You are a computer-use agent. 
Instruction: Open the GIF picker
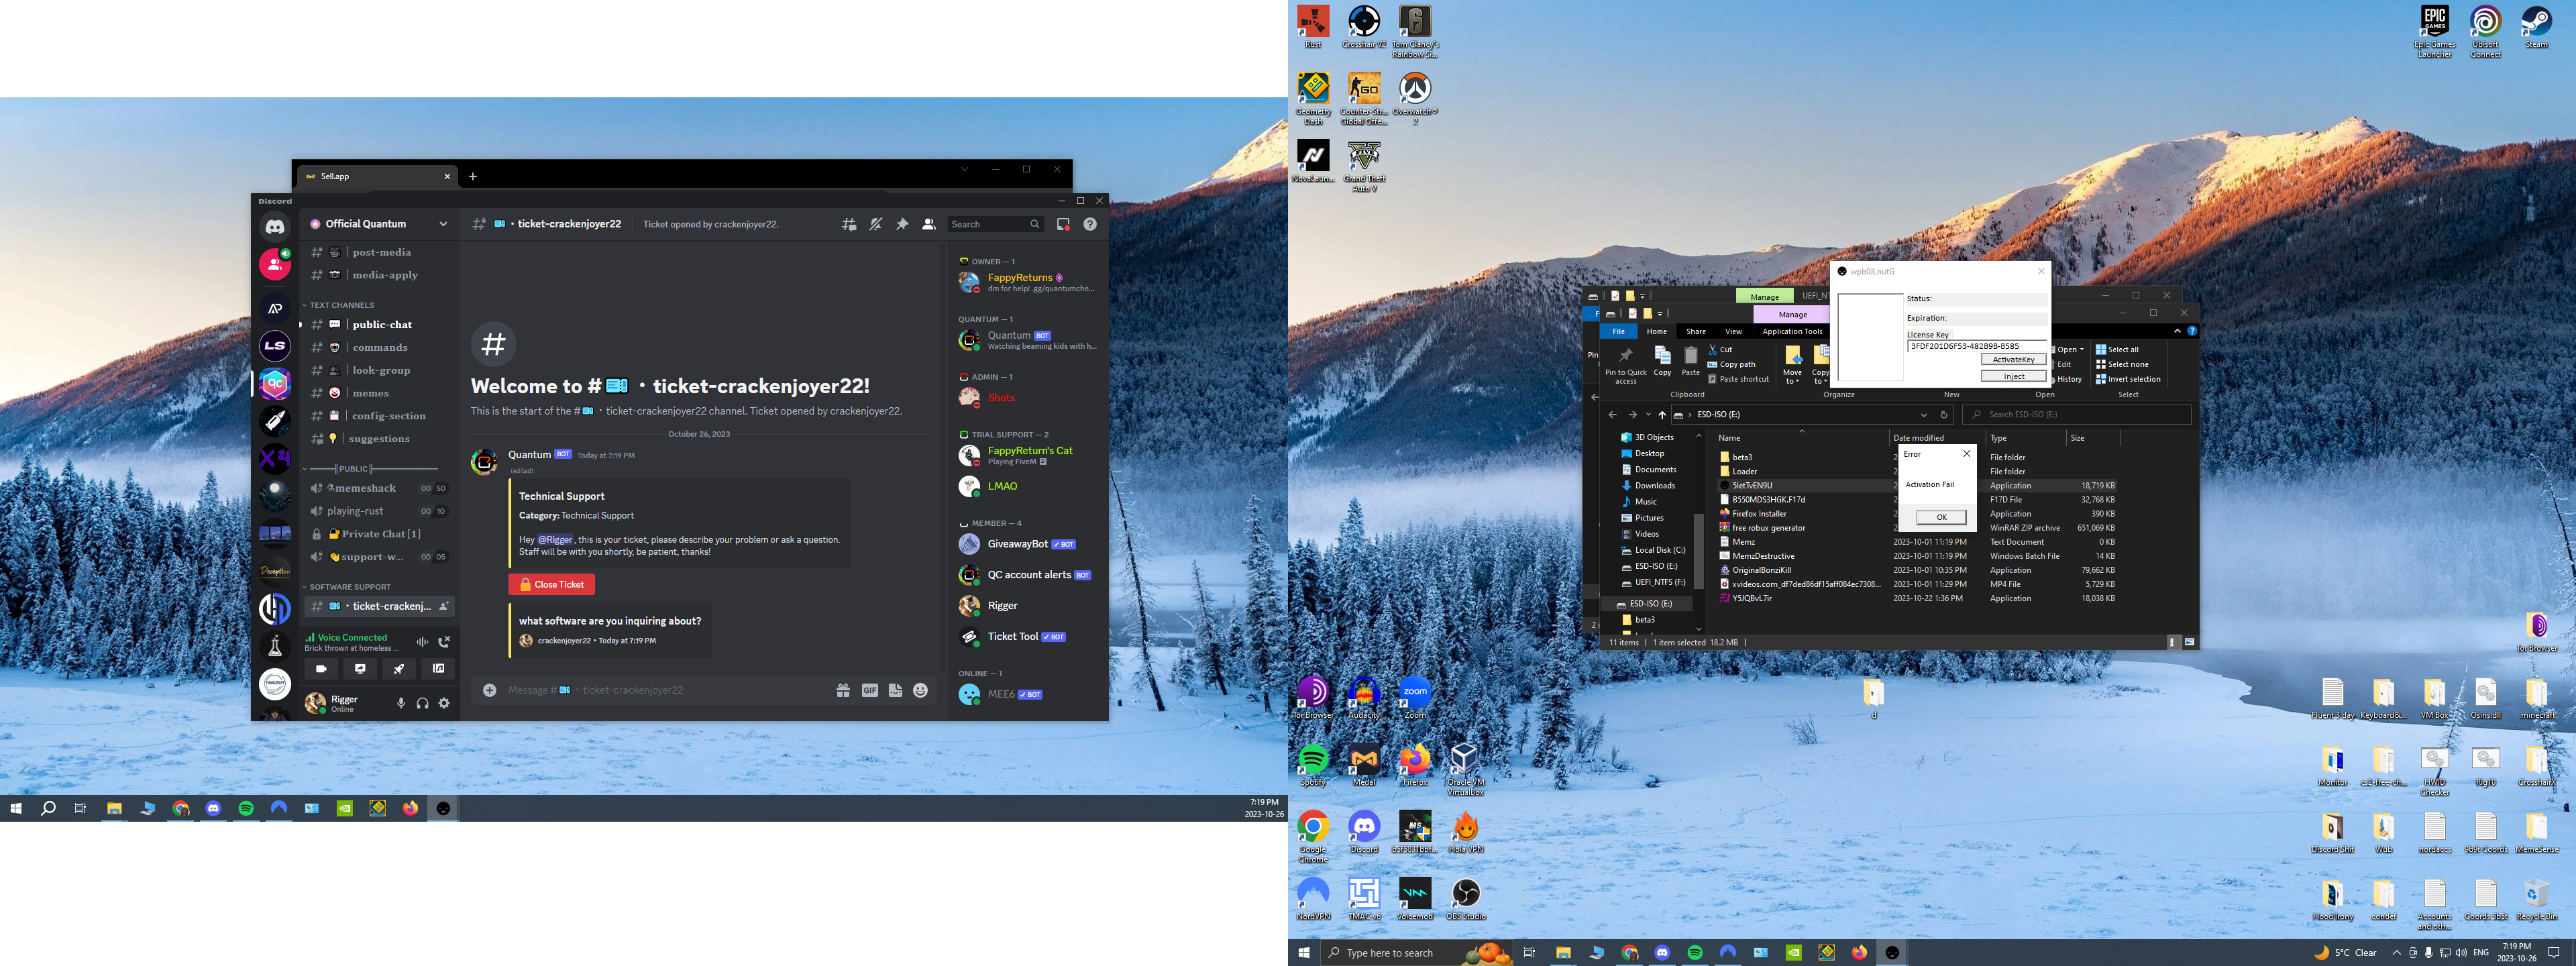point(870,690)
